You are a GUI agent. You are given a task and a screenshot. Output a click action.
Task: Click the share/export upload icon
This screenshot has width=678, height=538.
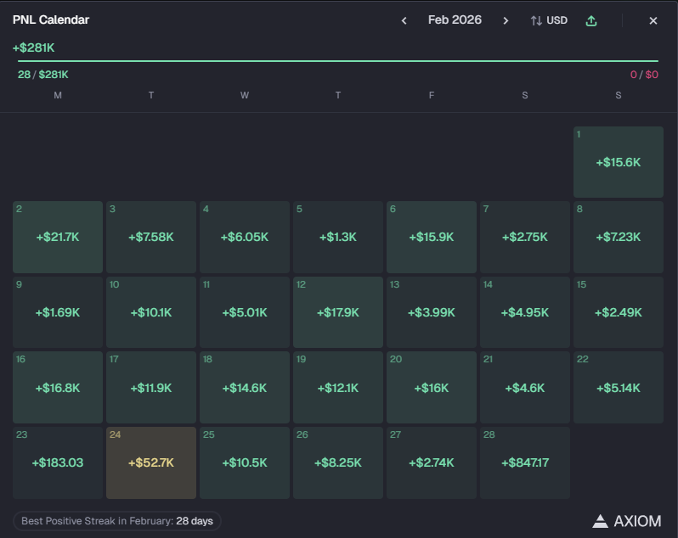[x=591, y=20]
